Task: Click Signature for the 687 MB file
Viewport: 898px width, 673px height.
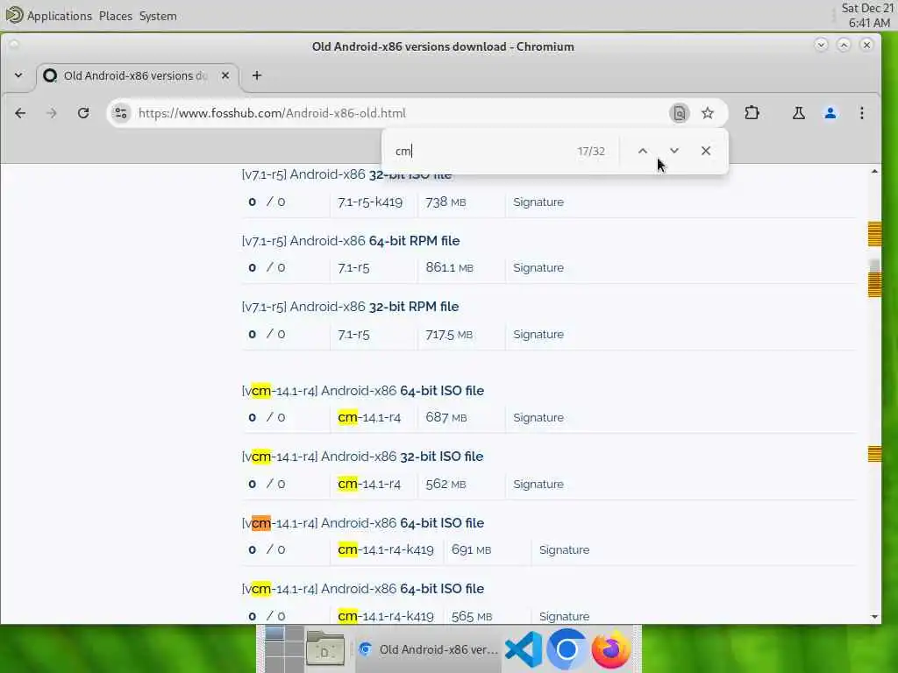Action: point(538,418)
